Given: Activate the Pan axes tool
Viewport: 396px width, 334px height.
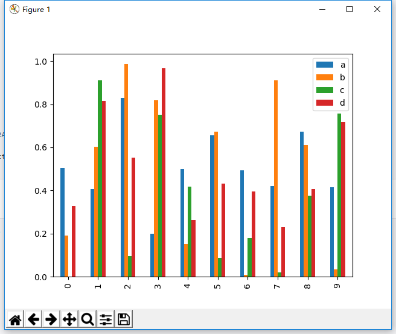Looking at the screenshot, I should 69,319.
